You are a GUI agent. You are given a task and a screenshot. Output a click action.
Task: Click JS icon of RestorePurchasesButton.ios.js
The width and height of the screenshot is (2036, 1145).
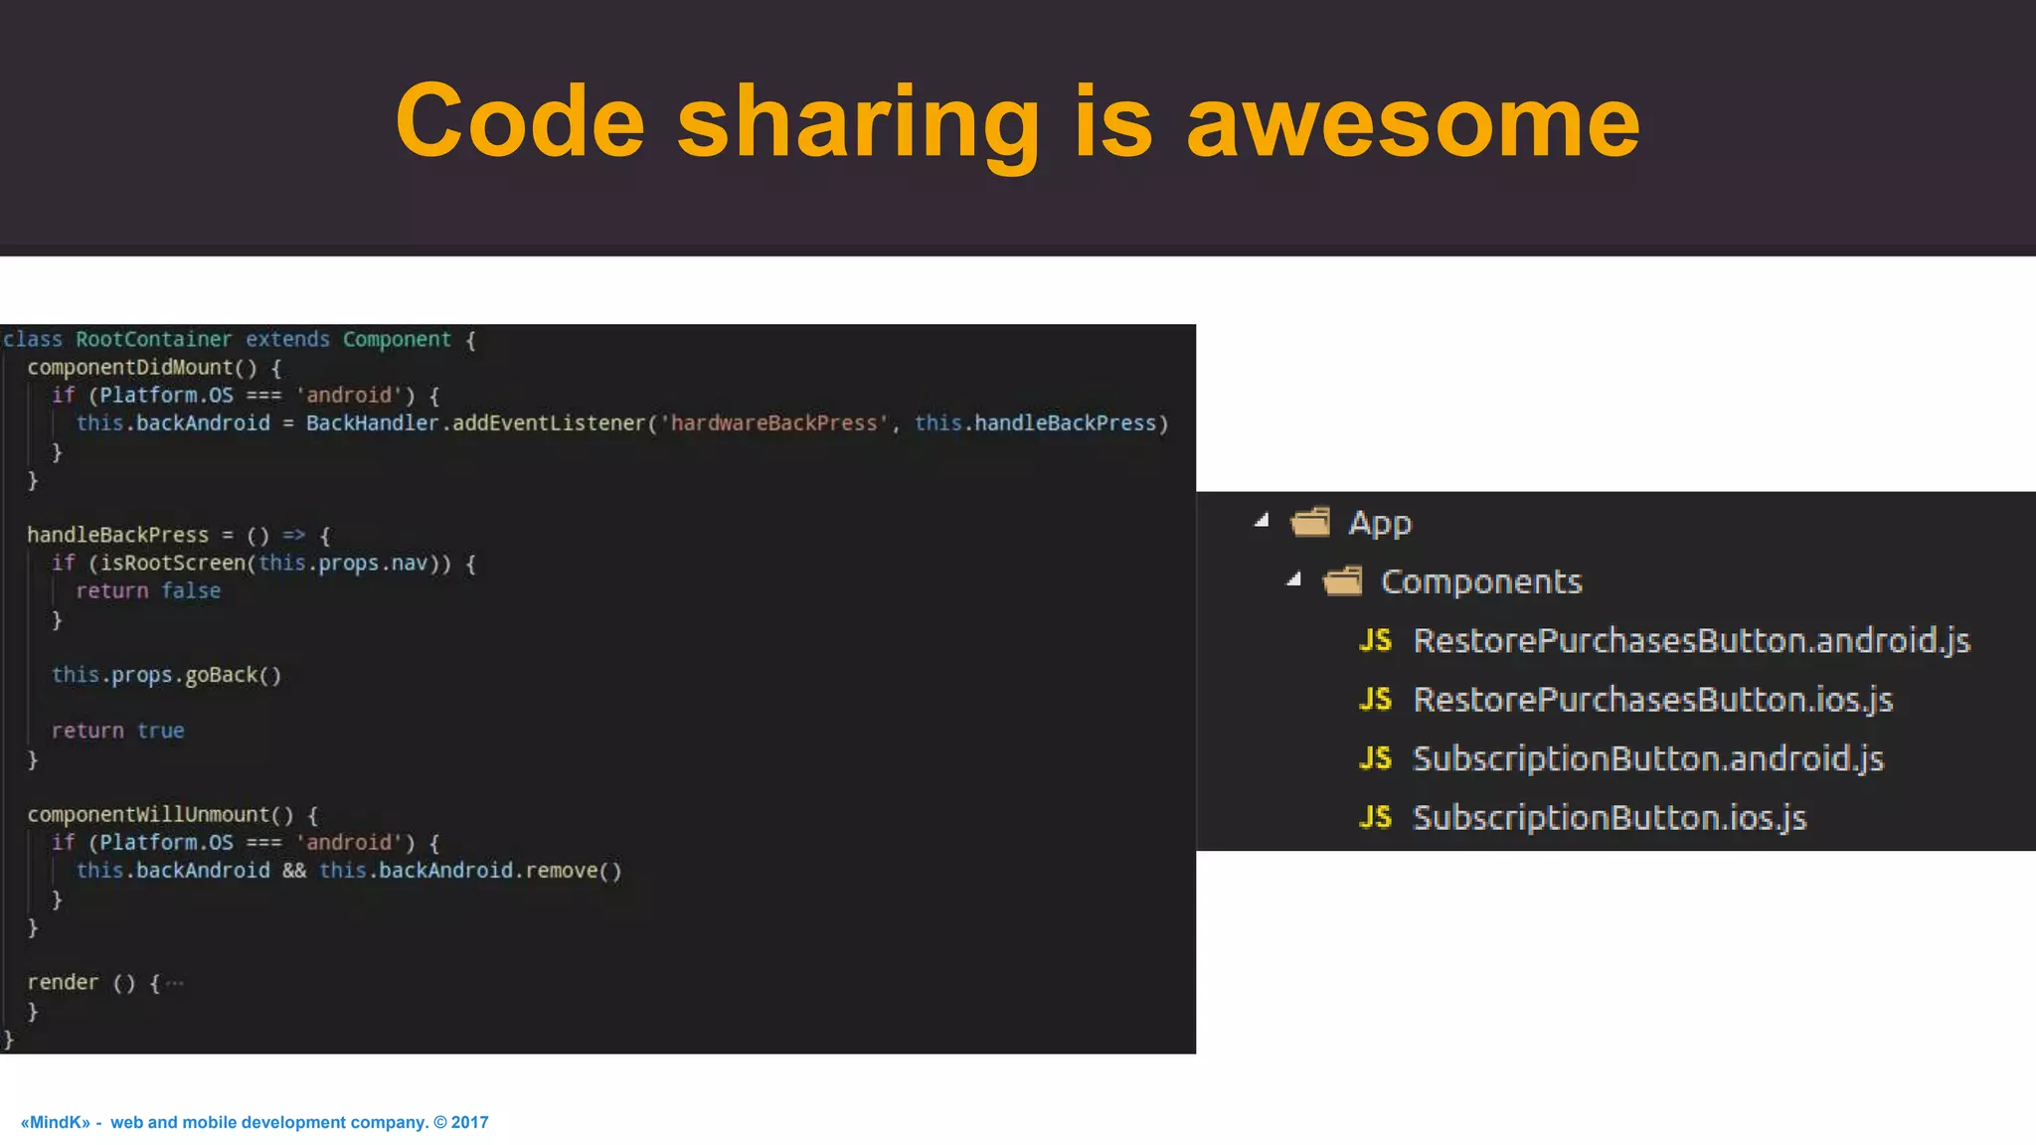point(1375,700)
